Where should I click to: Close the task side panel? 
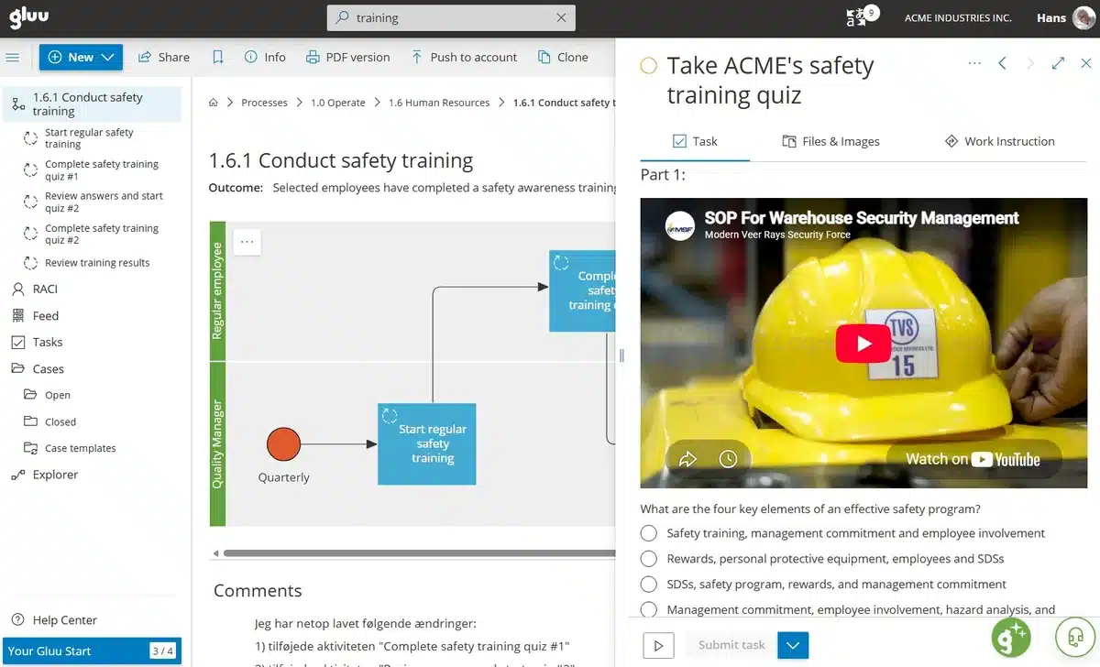click(x=1086, y=63)
